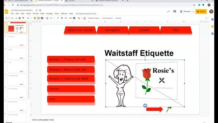Click the browser Reload icon
Viewport: 218px width, 123px height.
click(13, 5)
